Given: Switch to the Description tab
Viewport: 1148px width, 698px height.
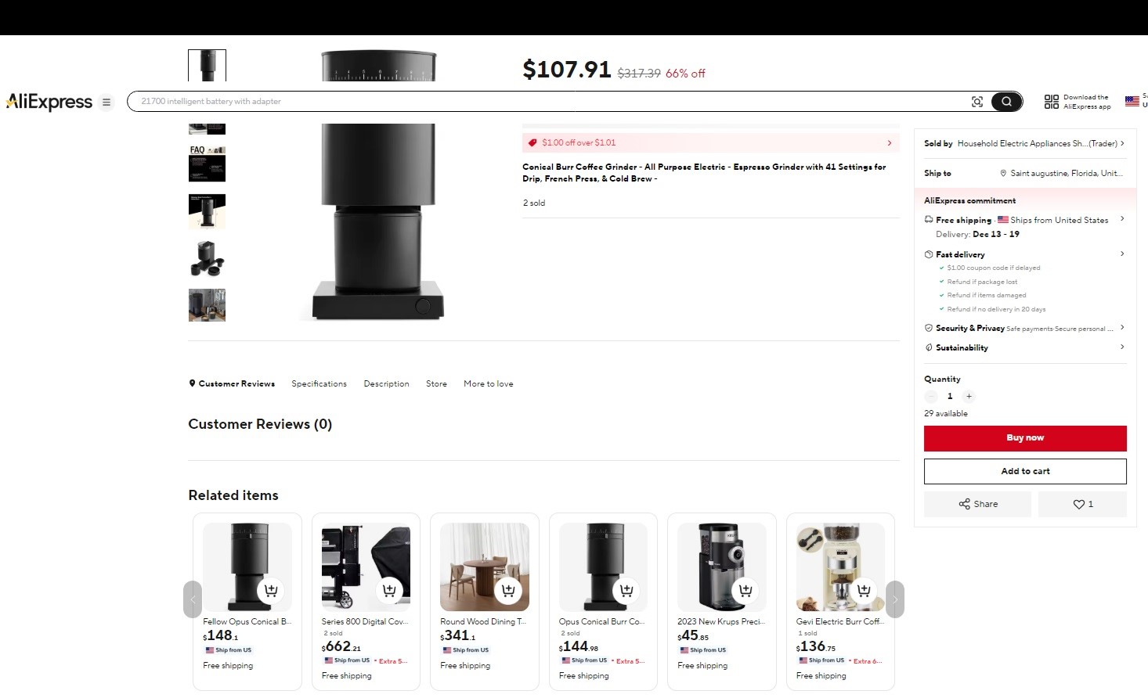Looking at the screenshot, I should tap(386, 383).
